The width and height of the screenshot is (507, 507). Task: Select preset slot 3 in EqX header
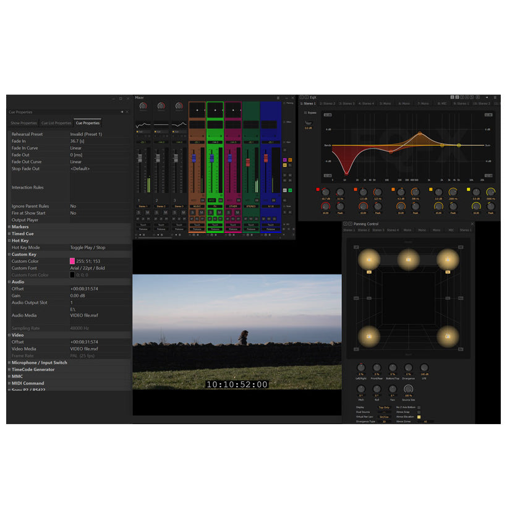pyautogui.click(x=462, y=97)
